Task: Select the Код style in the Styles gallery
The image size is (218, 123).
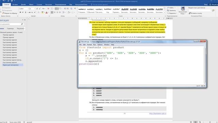Action: (x=108, y=11)
